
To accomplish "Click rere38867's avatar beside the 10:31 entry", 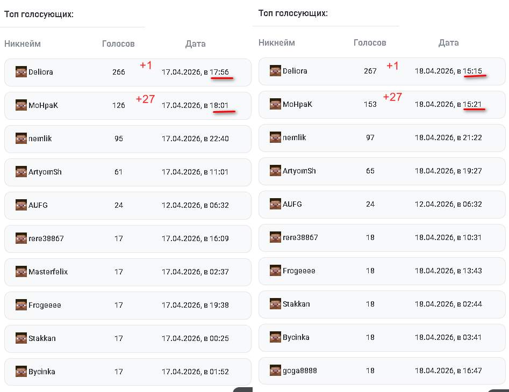I will point(275,237).
